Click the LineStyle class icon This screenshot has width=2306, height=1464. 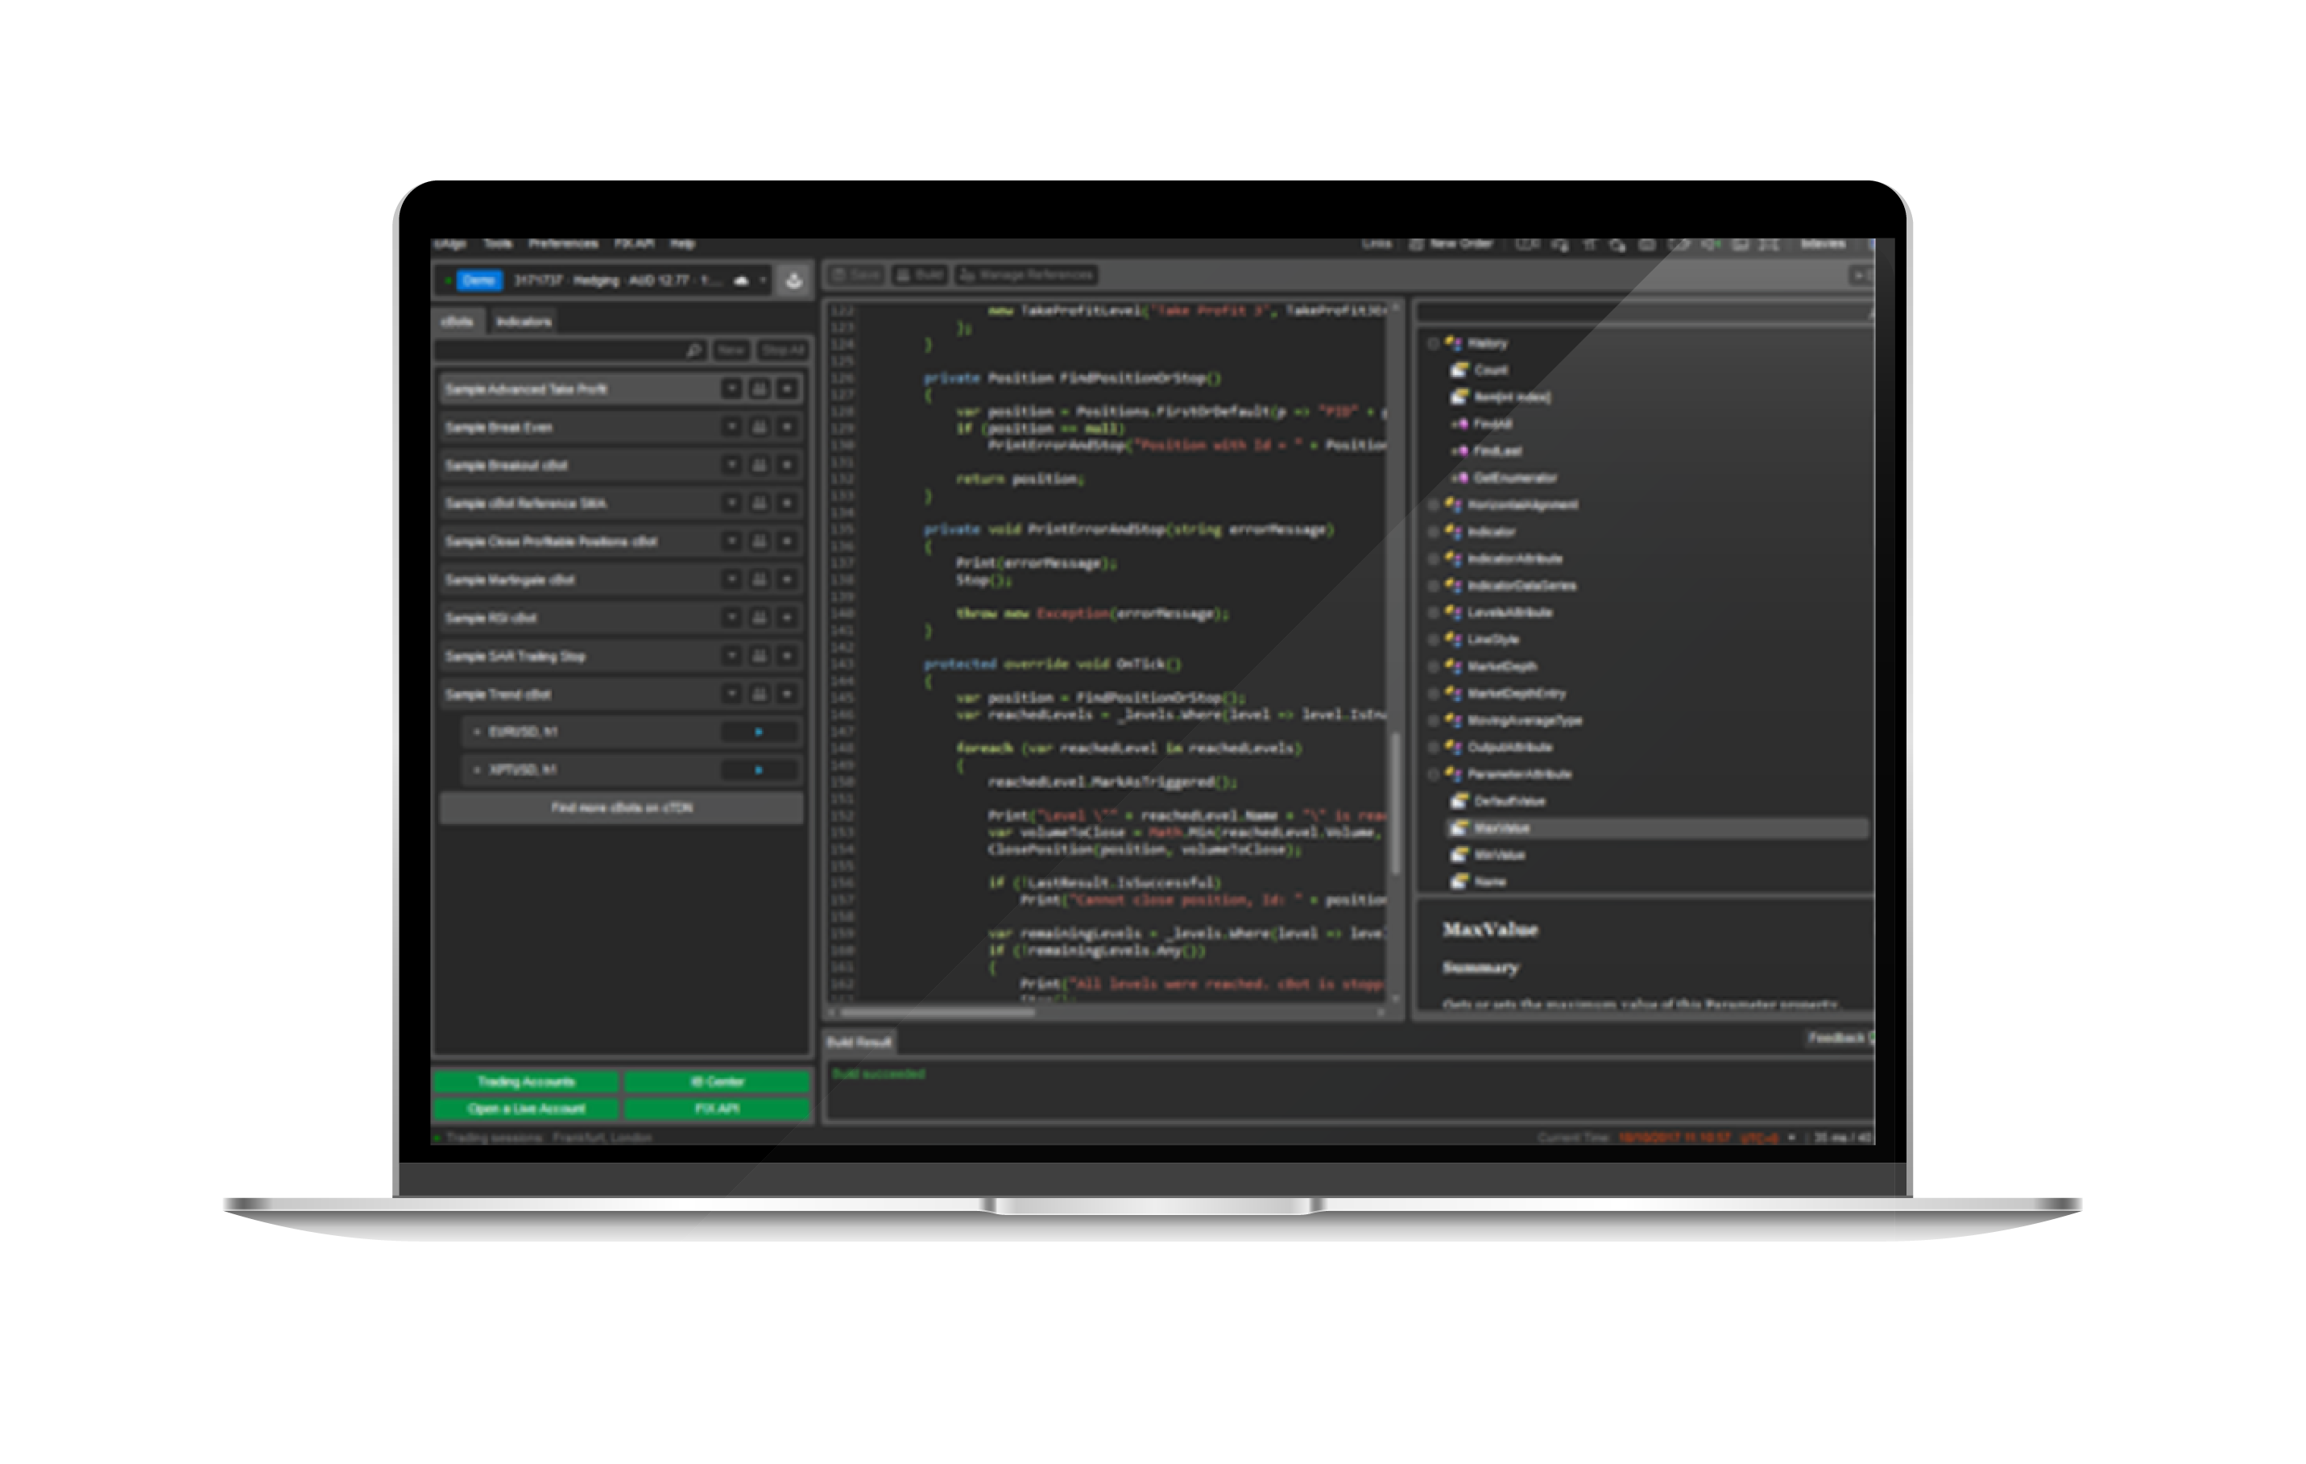(1454, 639)
